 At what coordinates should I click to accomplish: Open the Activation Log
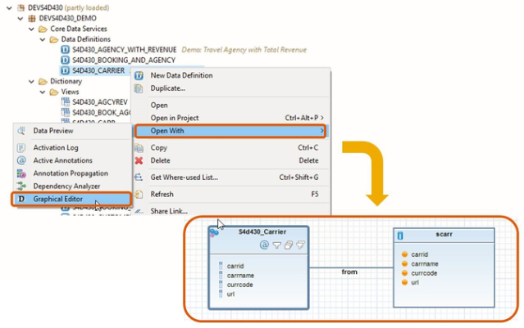tap(55, 147)
